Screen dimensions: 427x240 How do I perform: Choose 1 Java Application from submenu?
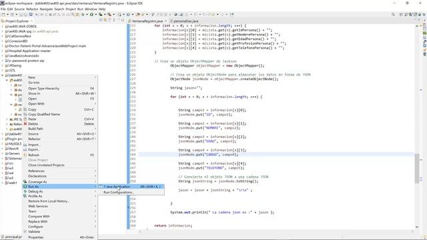pos(131,187)
